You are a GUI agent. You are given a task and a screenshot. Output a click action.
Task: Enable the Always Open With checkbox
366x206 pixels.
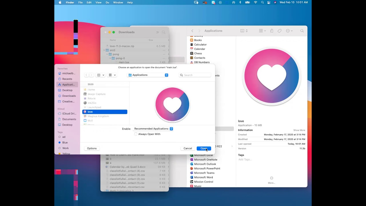[136, 134]
